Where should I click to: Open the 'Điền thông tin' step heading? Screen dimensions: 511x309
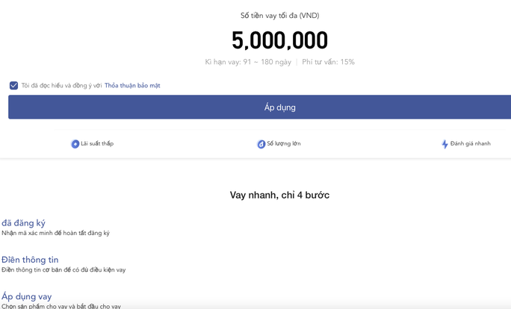click(30, 260)
